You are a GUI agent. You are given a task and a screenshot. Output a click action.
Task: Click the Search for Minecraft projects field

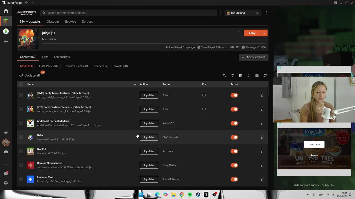coord(128,13)
